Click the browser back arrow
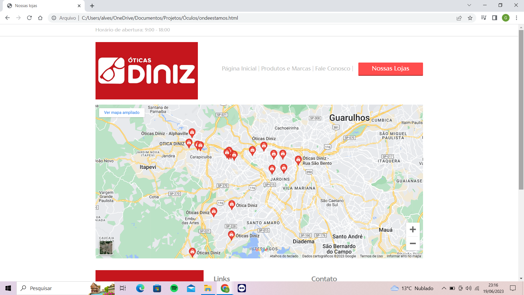This screenshot has height=295, width=524. point(7,18)
